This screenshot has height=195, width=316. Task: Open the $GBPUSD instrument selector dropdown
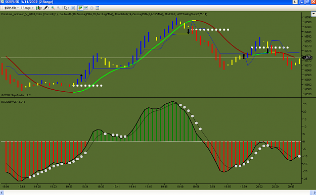coord(11,8)
